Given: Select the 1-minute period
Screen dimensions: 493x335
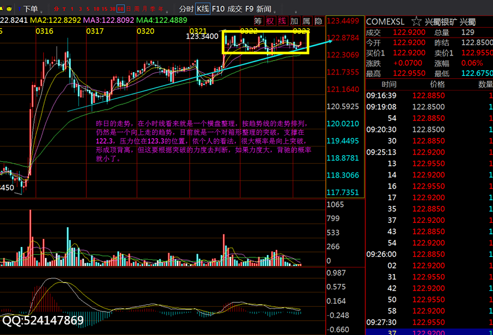Looking at the screenshot, I should click(x=72, y=9).
